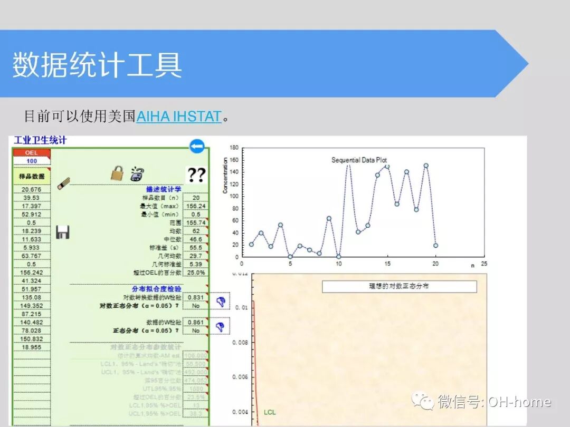The image size is (570, 427).
Task: Select sample data cell 140.482
Action: point(32,323)
